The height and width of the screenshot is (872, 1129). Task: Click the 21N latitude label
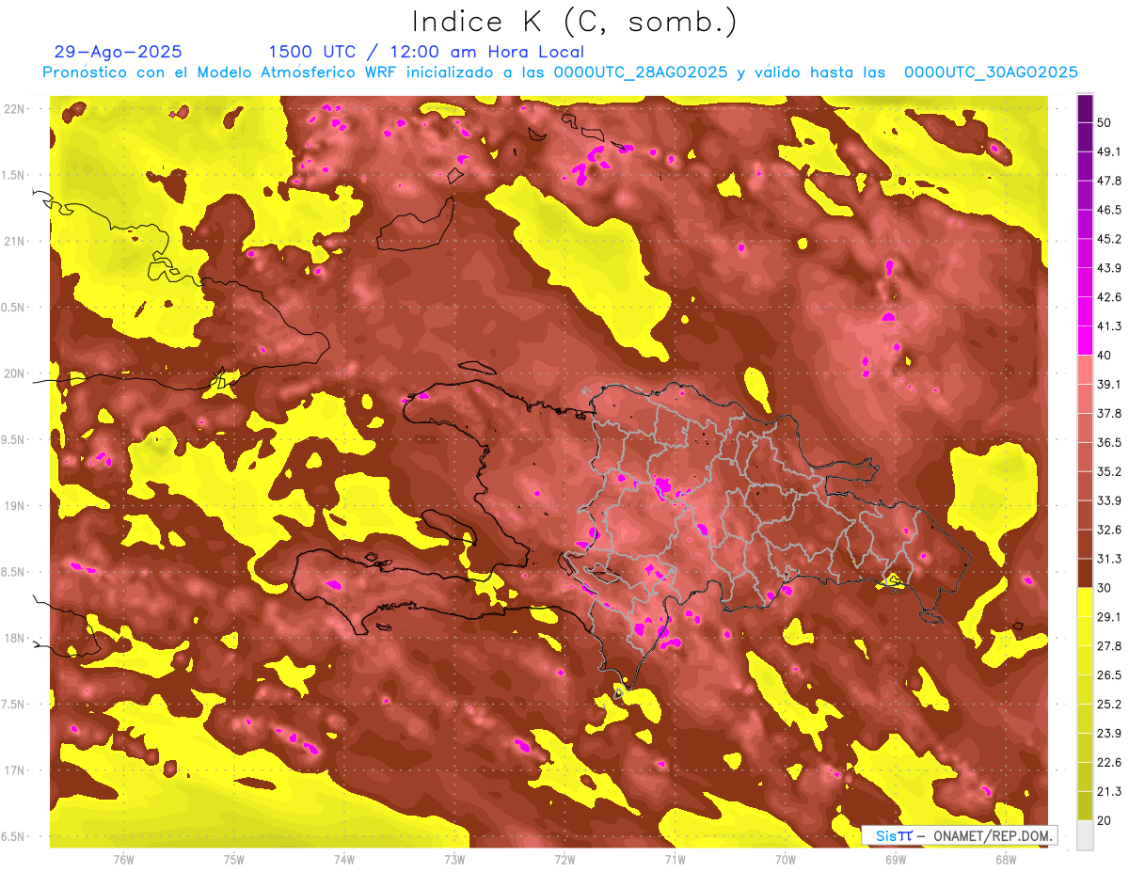click(14, 241)
